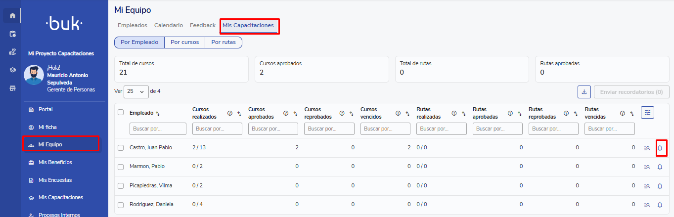Switch to the Calendario tab
This screenshot has width=674, height=217.
pos(168,25)
